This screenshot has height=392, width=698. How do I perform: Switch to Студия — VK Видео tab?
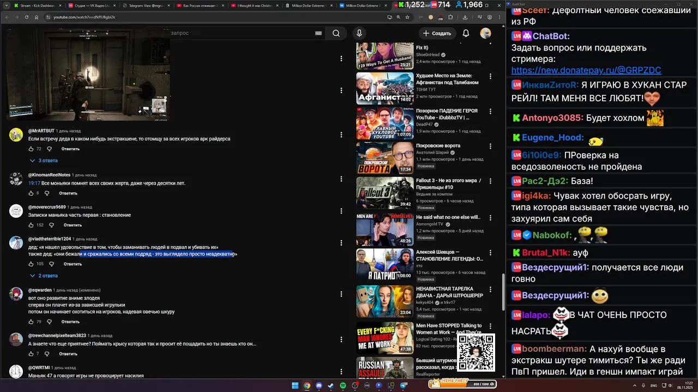tap(92, 5)
